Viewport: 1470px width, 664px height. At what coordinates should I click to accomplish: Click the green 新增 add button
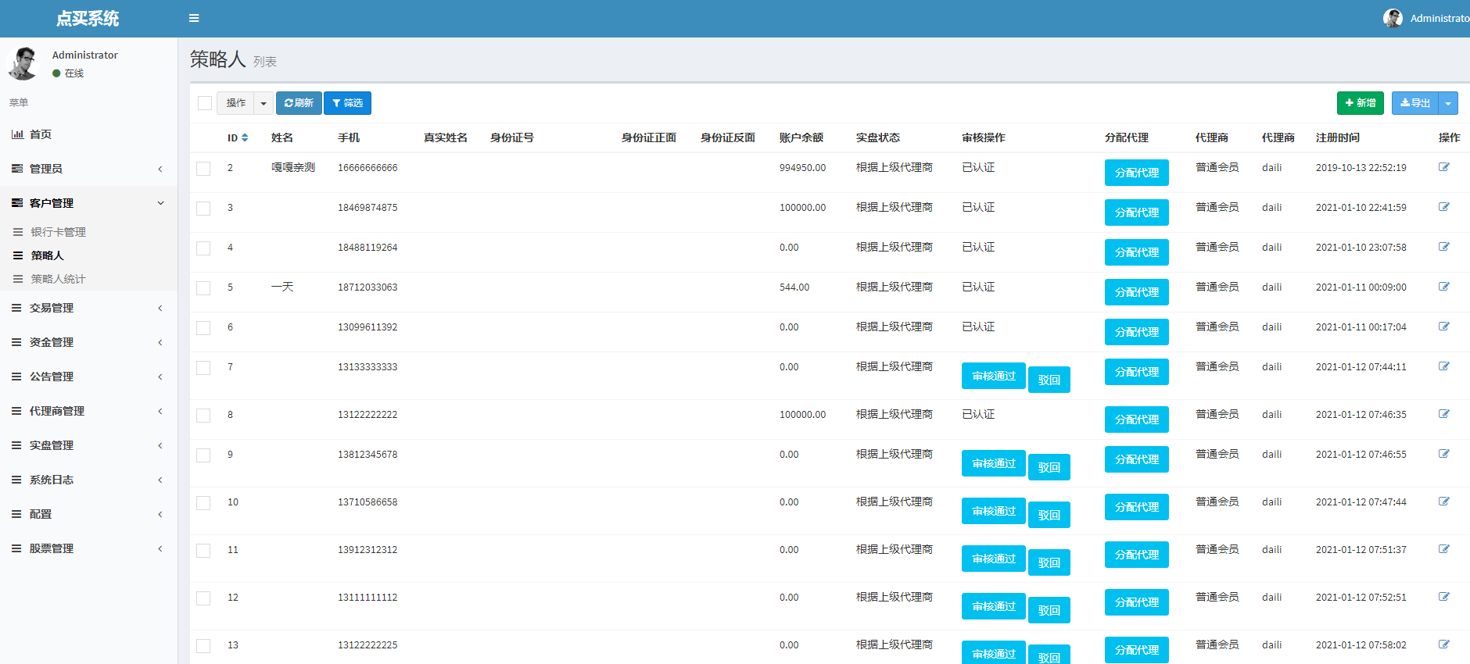point(1360,103)
